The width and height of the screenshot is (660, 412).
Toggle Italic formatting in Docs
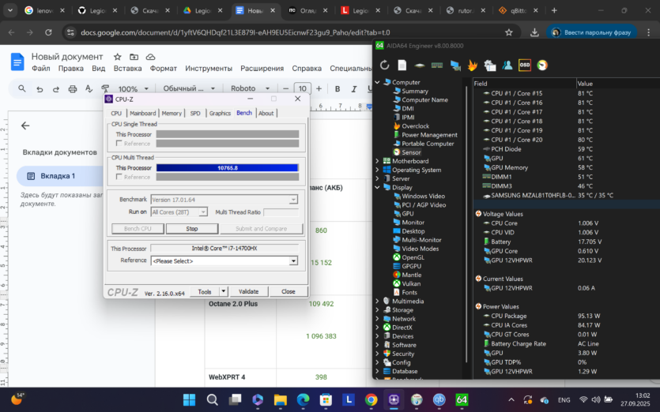(353, 88)
